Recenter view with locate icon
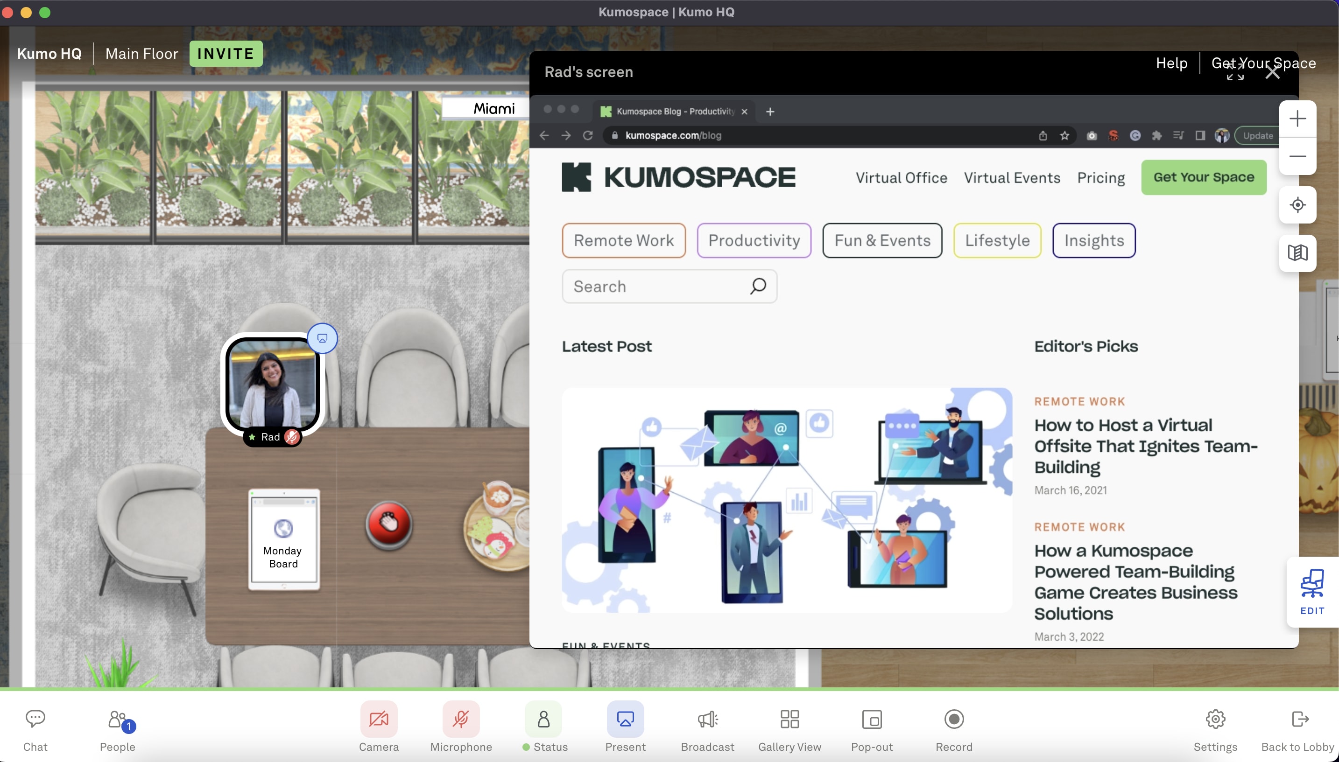The width and height of the screenshot is (1339, 762). click(x=1297, y=205)
